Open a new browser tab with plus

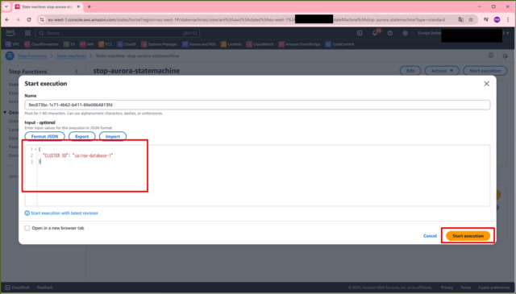(x=89, y=6)
